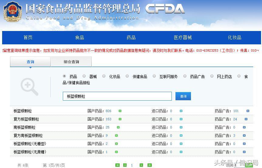Open the 药品 navigation menu item
The image size is (262, 168).
click(131, 37)
